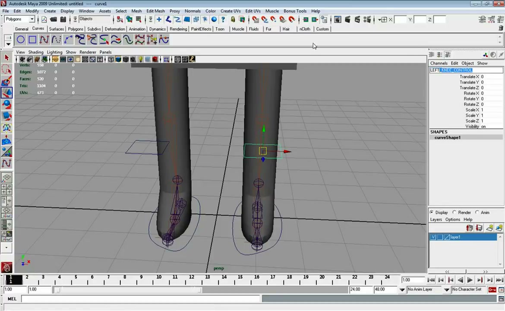Select the NURBS Circle shelf tool
Image resolution: width=505 pixels, height=311 pixels.
[x=21, y=40]
